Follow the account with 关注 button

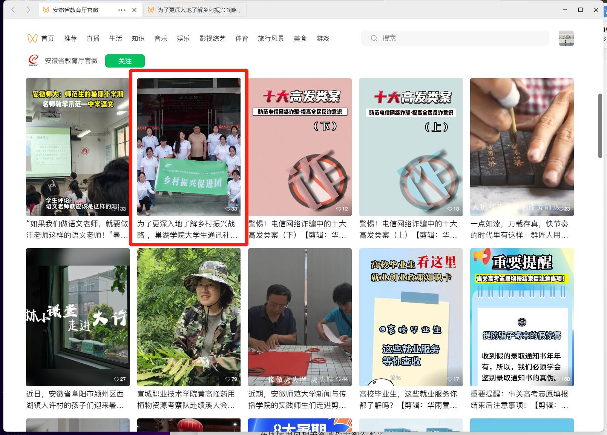coord(125,61)
